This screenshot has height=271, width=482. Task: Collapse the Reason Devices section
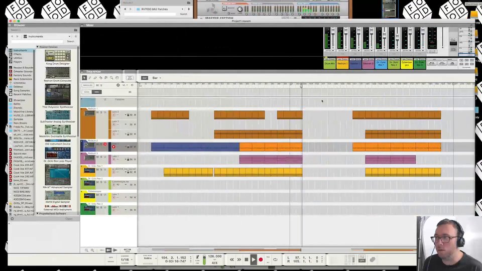point(38,47)
